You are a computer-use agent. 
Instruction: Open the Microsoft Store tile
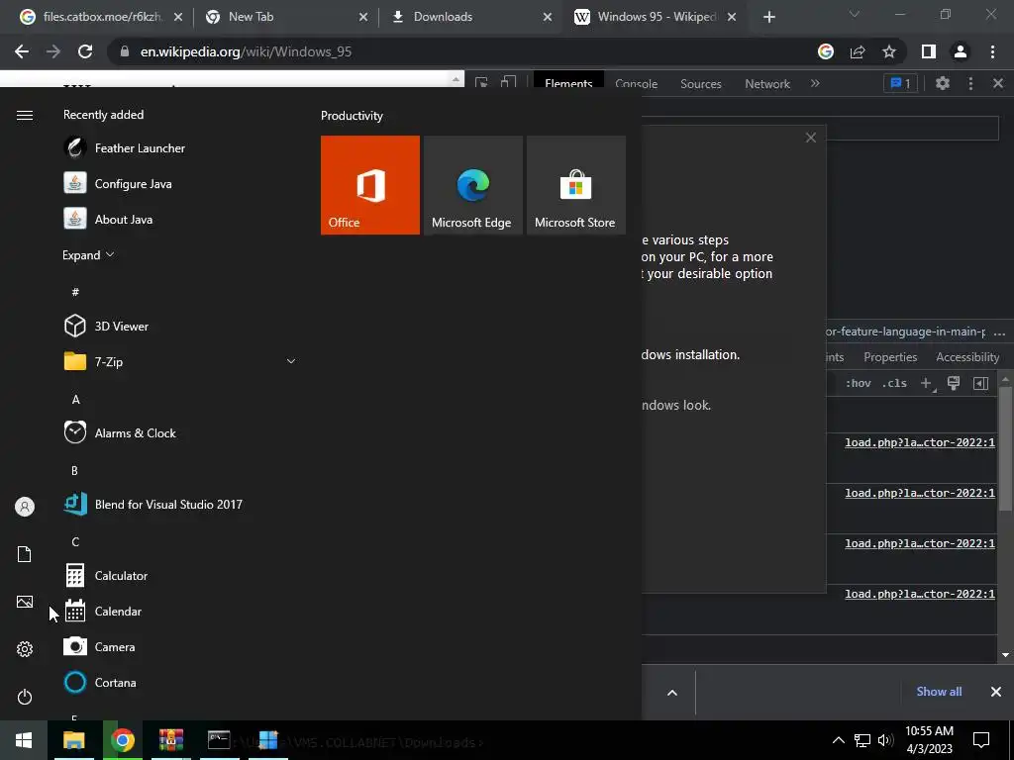click(x=576, y=185)
